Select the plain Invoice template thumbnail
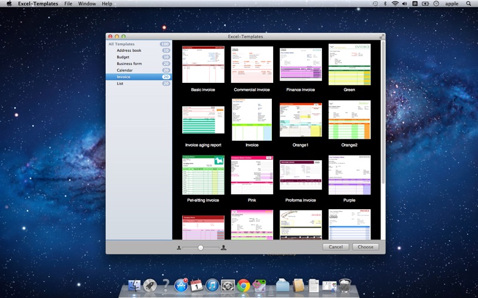The width and height of the screenshot is (478, 298). [x=252, y=120]
